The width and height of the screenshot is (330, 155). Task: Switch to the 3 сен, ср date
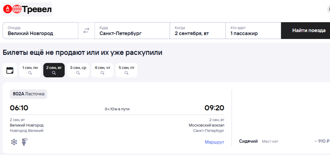78,70
